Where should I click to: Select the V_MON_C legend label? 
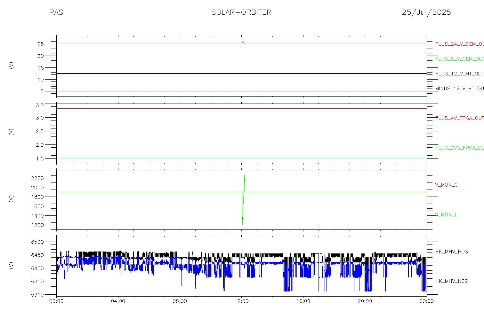click(x=446, y=185)
